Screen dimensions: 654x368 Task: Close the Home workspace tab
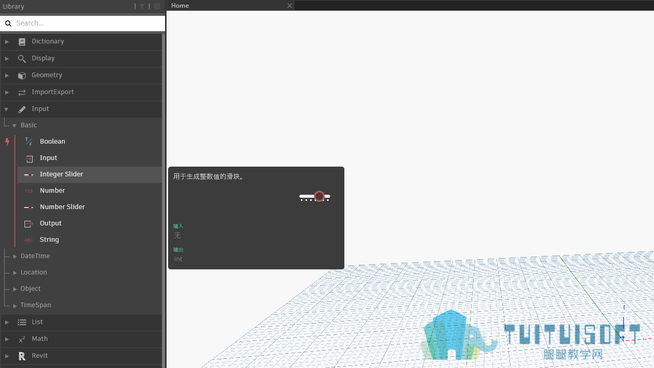click(290, 6)
